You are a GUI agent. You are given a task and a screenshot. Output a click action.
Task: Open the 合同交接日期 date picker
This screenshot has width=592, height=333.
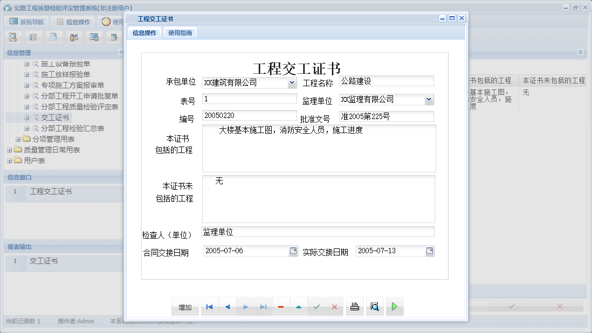click(x=293, y=251)
